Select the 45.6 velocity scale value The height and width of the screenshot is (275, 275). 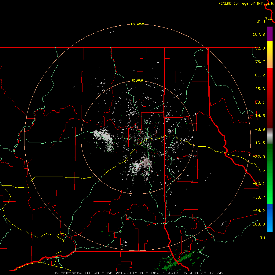[x=260, y=89]
